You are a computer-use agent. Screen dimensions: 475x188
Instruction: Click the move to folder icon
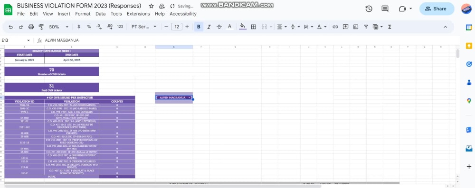pos(162,6)
